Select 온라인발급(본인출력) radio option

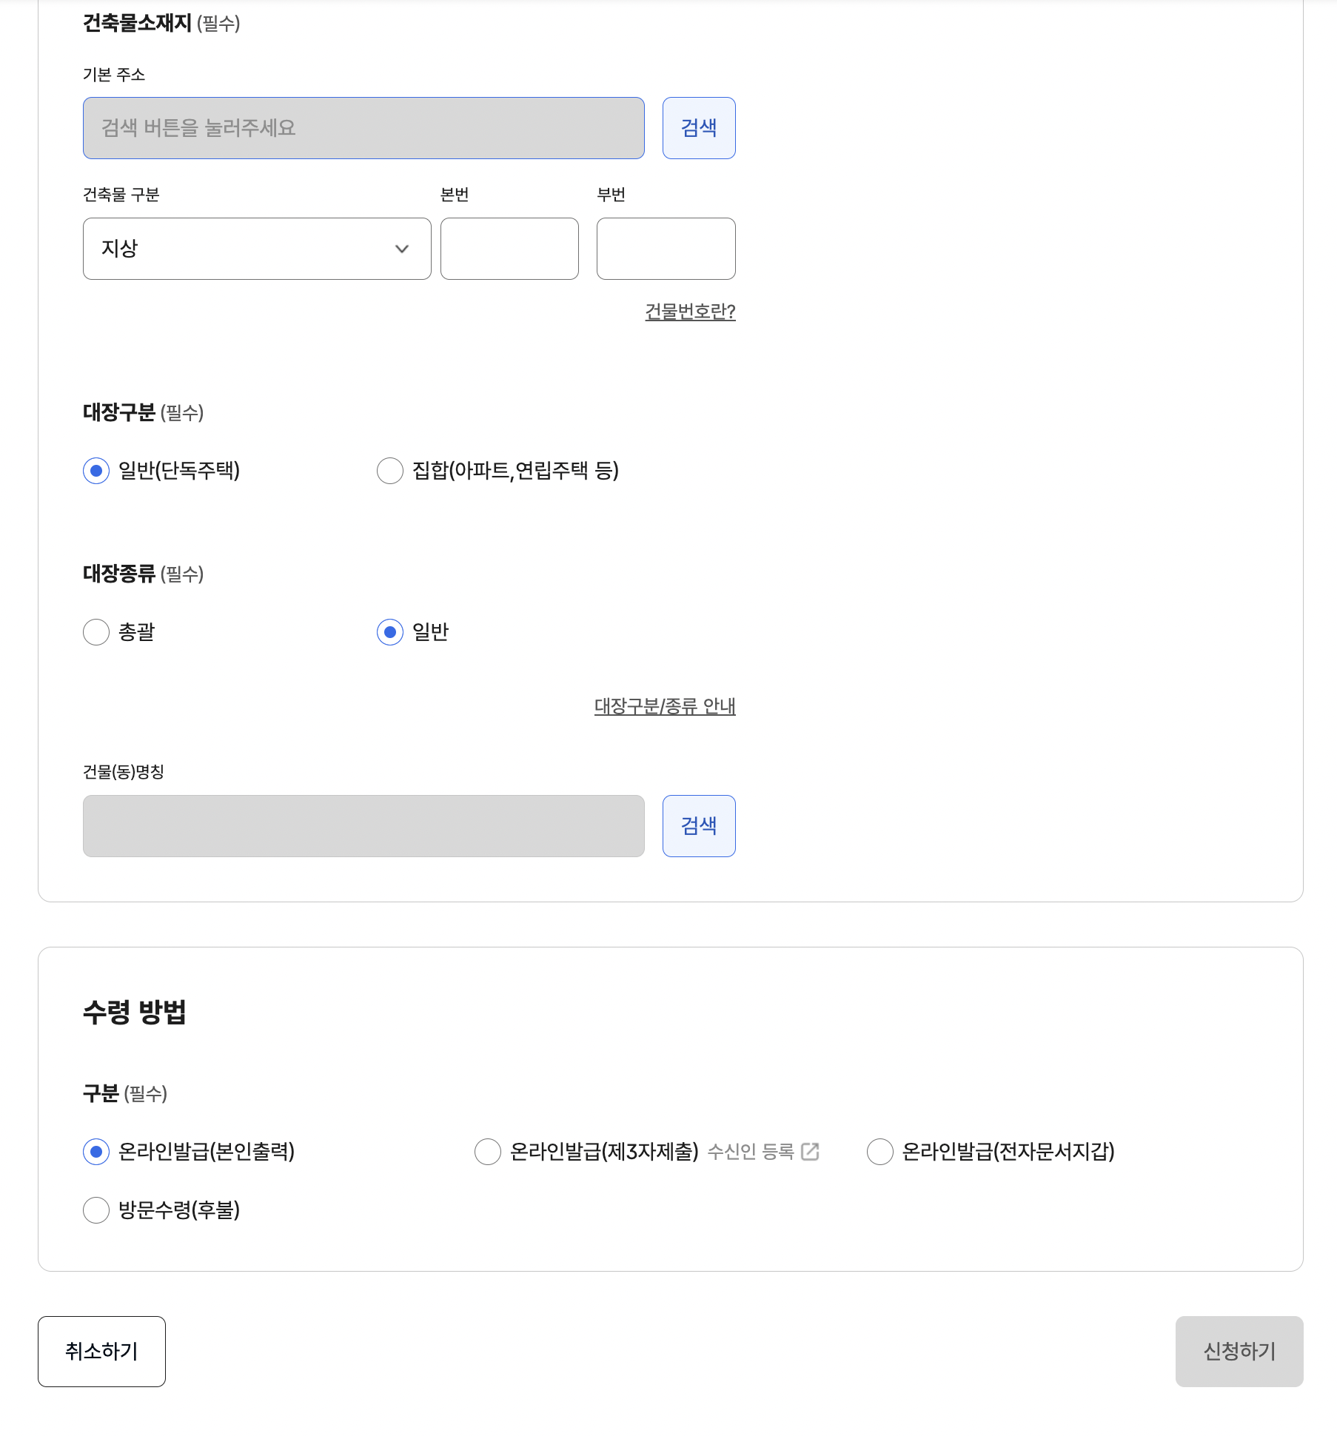(96, 1152)
